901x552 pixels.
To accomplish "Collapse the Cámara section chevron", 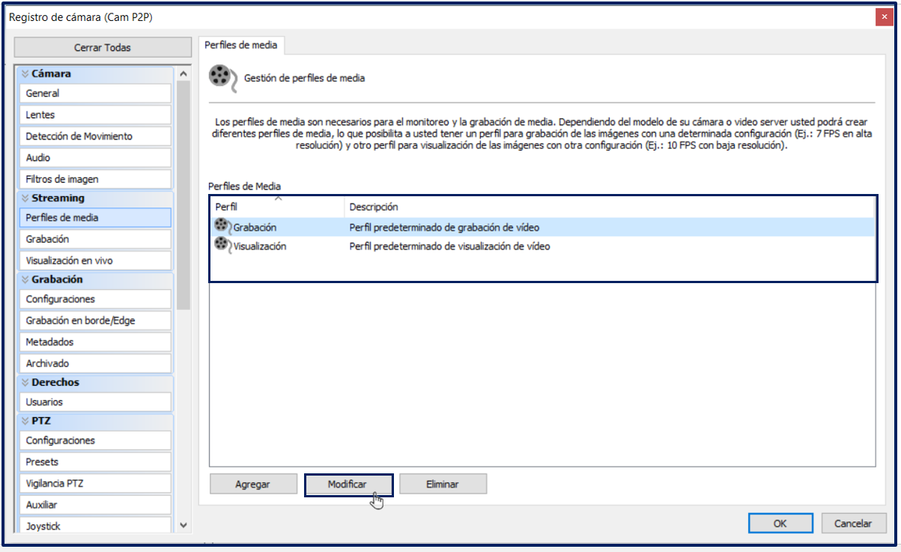I will [x=25, y=73].
